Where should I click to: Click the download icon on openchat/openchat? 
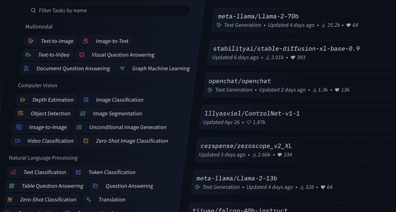click(x=313, y=90)
